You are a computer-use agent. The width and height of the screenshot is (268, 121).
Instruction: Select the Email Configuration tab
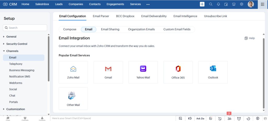point(72,16)
